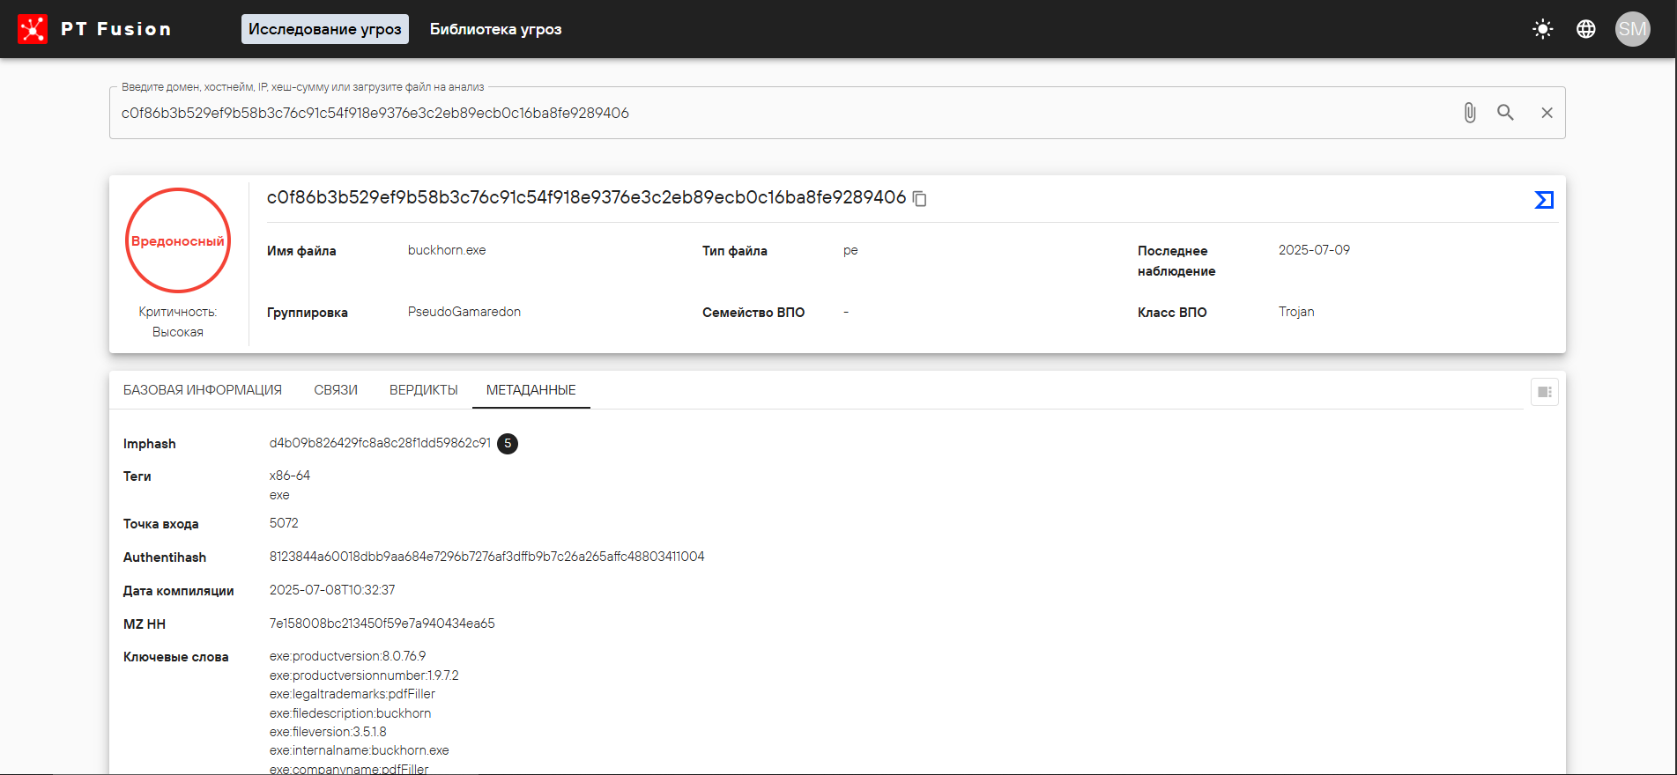Toggle the side panel layout icon
This screenshot has height=775, width=1677.
click(x=1544, y=392)
